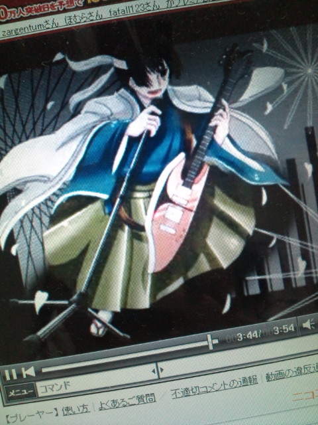The image size is (318, 425).
Task: Open the よくあるご質問 link
Action: pyautogui.click(x=127, y=400)
